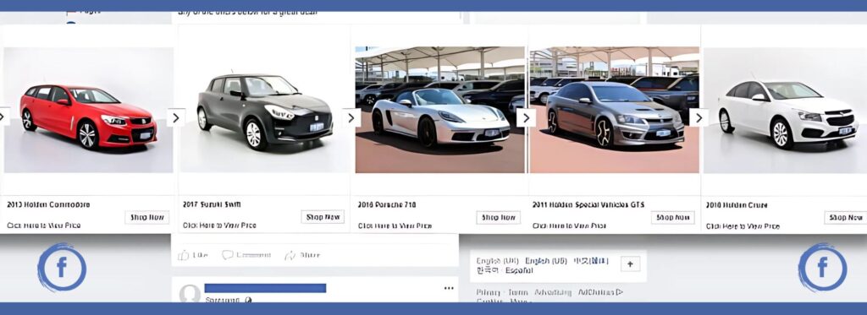Click the '2016 Porsche 718' title
The width and height of the screenshot is (867, 315).
386,204
